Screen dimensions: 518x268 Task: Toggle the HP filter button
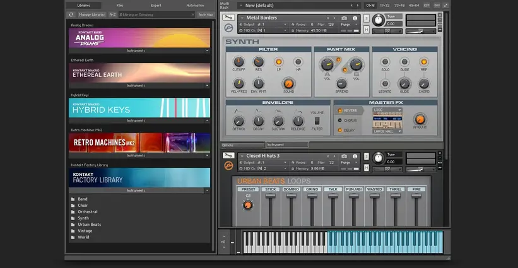pyautogui.click(x=298, y=62)
